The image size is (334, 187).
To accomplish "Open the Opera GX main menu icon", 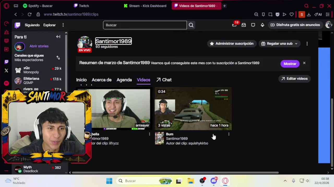I will [x=6, y=6].
